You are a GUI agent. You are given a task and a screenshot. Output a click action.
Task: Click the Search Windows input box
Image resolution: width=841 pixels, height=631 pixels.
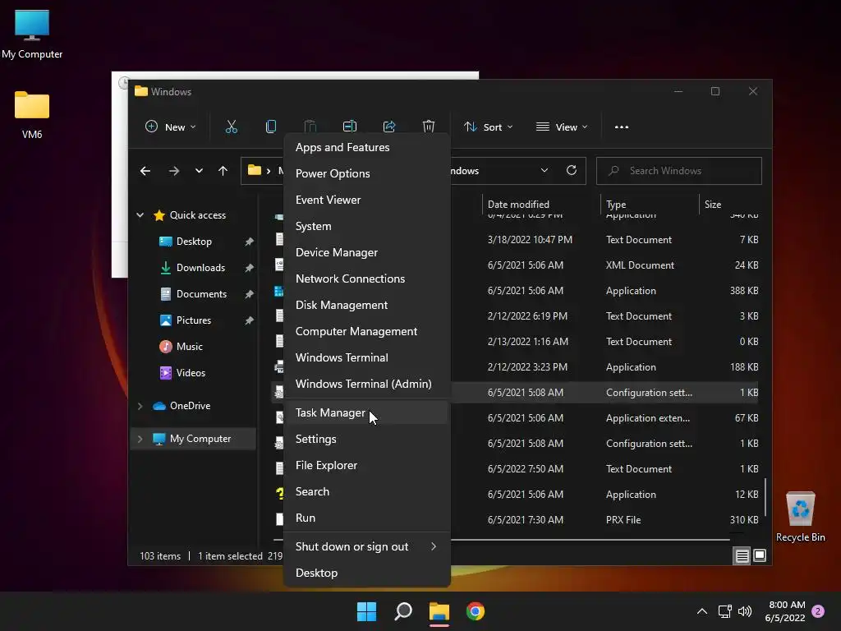tap(679, 171)
